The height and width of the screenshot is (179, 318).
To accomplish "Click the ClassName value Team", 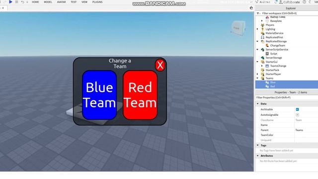I will (299, 120).
